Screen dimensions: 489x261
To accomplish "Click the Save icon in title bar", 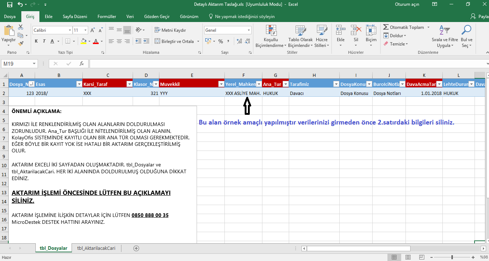I will (10, 5).
